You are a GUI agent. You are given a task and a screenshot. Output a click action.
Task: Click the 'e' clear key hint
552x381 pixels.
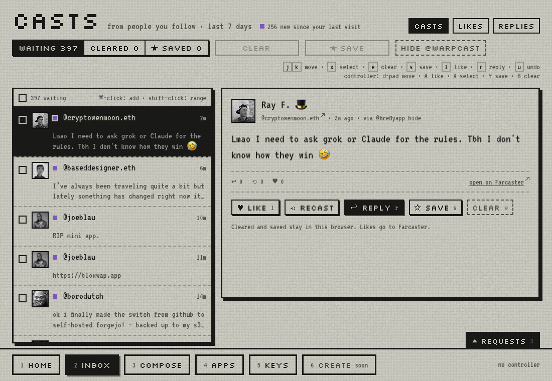point(373,67)
